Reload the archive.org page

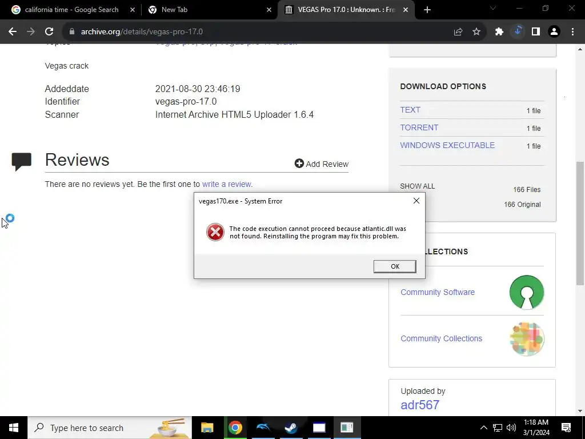pyautogui.click(x=49, y=32)
